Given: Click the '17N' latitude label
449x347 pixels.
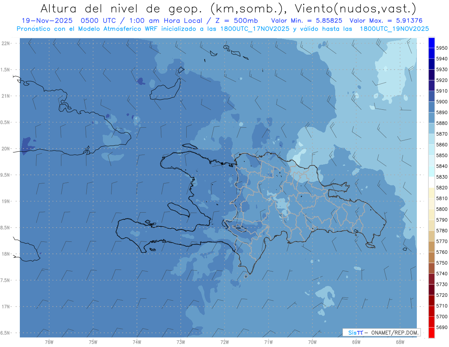Looking at the screenshot, I should (x=6, y=307).
